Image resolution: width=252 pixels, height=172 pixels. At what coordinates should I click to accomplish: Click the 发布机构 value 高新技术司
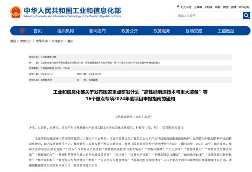pyautogui.click(x=46, y=80)
